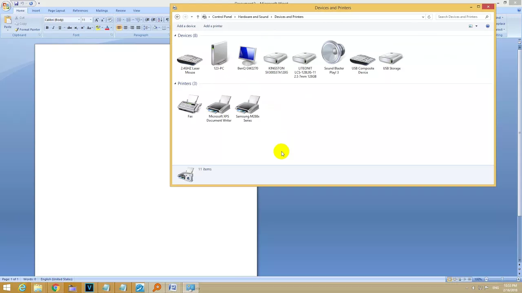Image resolution: width=522 pixels, height=293 pixels.
Task: Select Center alignment in Word
Action: point(126,28)
